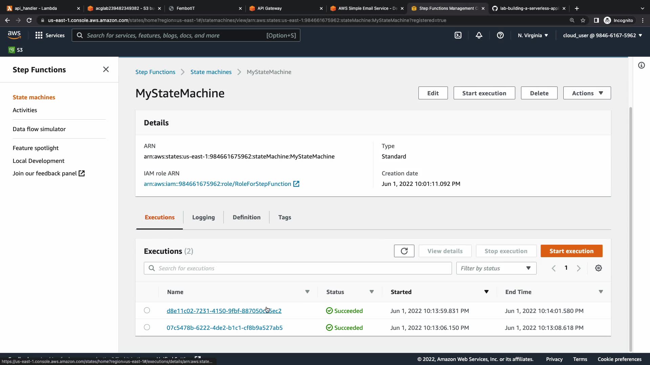Click the Search for executions field

click(x=298, y=268)
